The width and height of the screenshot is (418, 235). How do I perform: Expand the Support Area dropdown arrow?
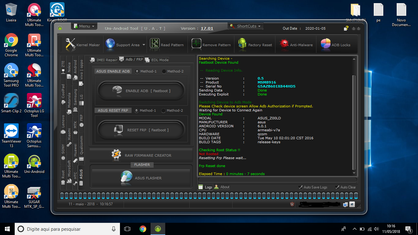click(x=144, y=45)
